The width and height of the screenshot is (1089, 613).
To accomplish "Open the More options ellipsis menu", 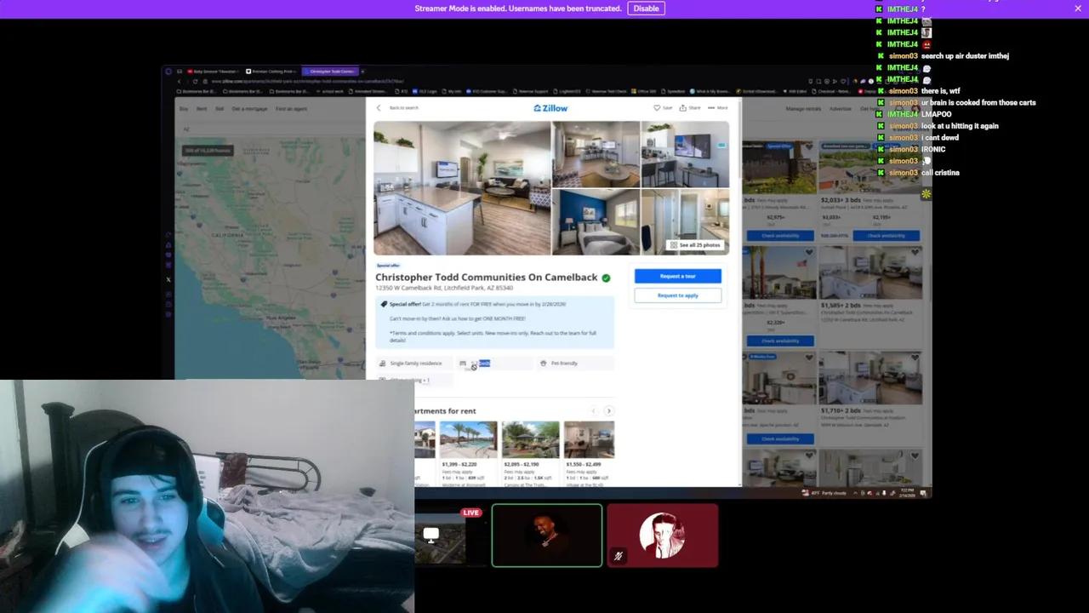I will (x=718, y=108).
